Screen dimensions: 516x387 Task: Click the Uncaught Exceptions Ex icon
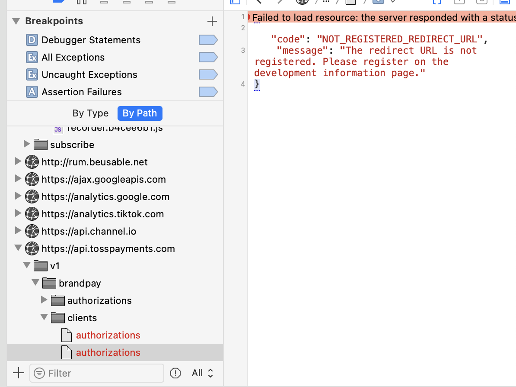tap(32, 74)
